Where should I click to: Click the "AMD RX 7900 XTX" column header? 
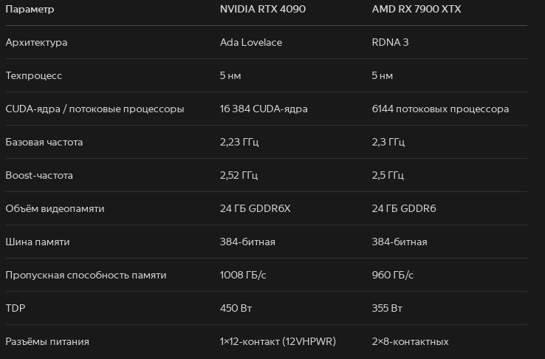coord(417,9)
